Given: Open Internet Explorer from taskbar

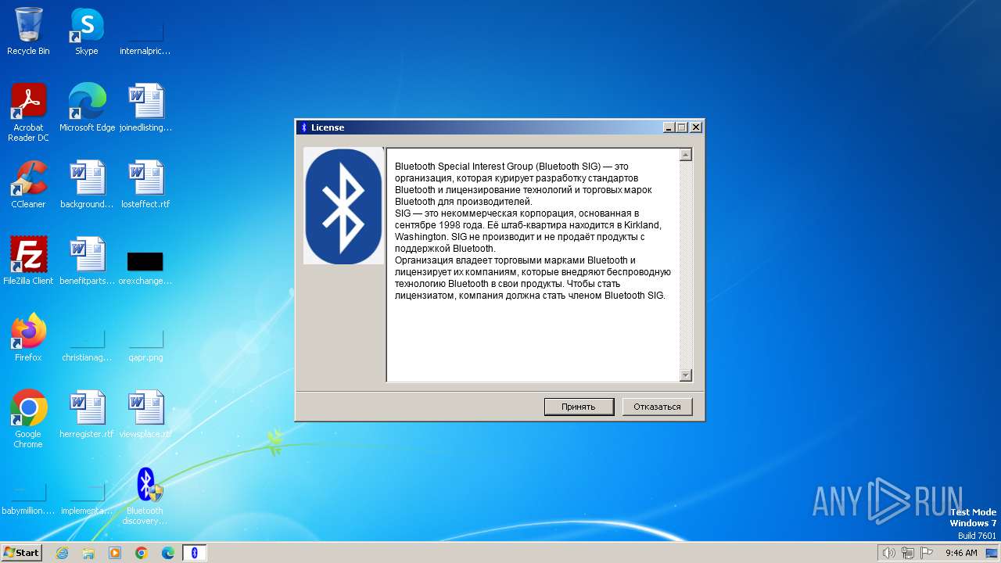Looking at the screenshot, I should tap(62, 553).
